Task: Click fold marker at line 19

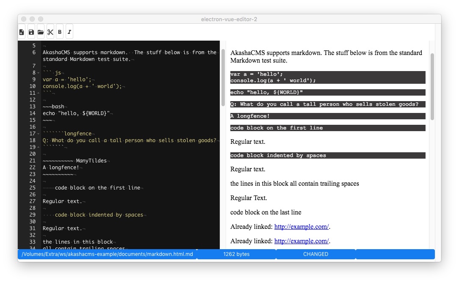Action: [x=39, y=147]
